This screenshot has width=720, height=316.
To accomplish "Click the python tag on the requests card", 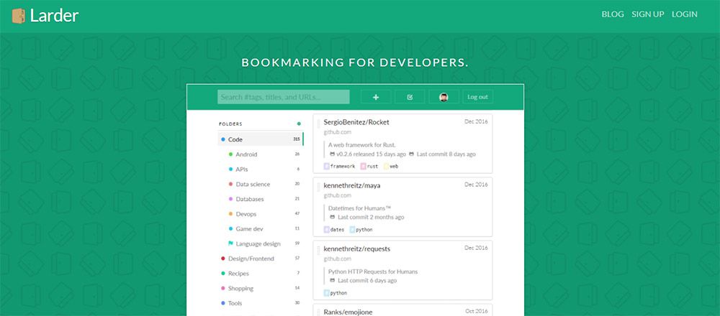I will [x=336, y=292].
